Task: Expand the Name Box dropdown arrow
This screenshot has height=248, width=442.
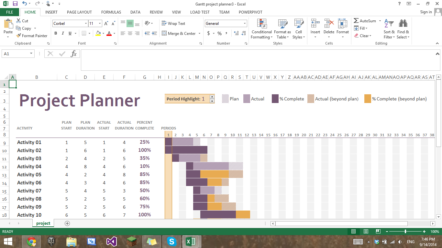Action: (x=31, y=54)
